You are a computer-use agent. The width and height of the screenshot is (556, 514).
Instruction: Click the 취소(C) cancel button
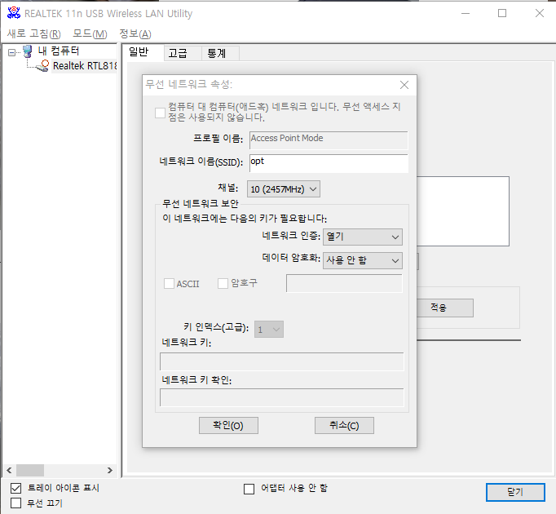[344, 426]
